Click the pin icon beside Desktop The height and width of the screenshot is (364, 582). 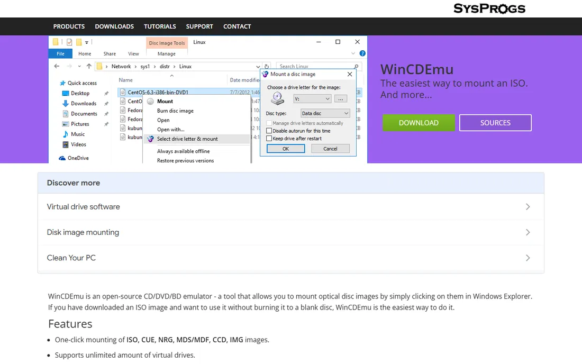[x=106, y=94]
